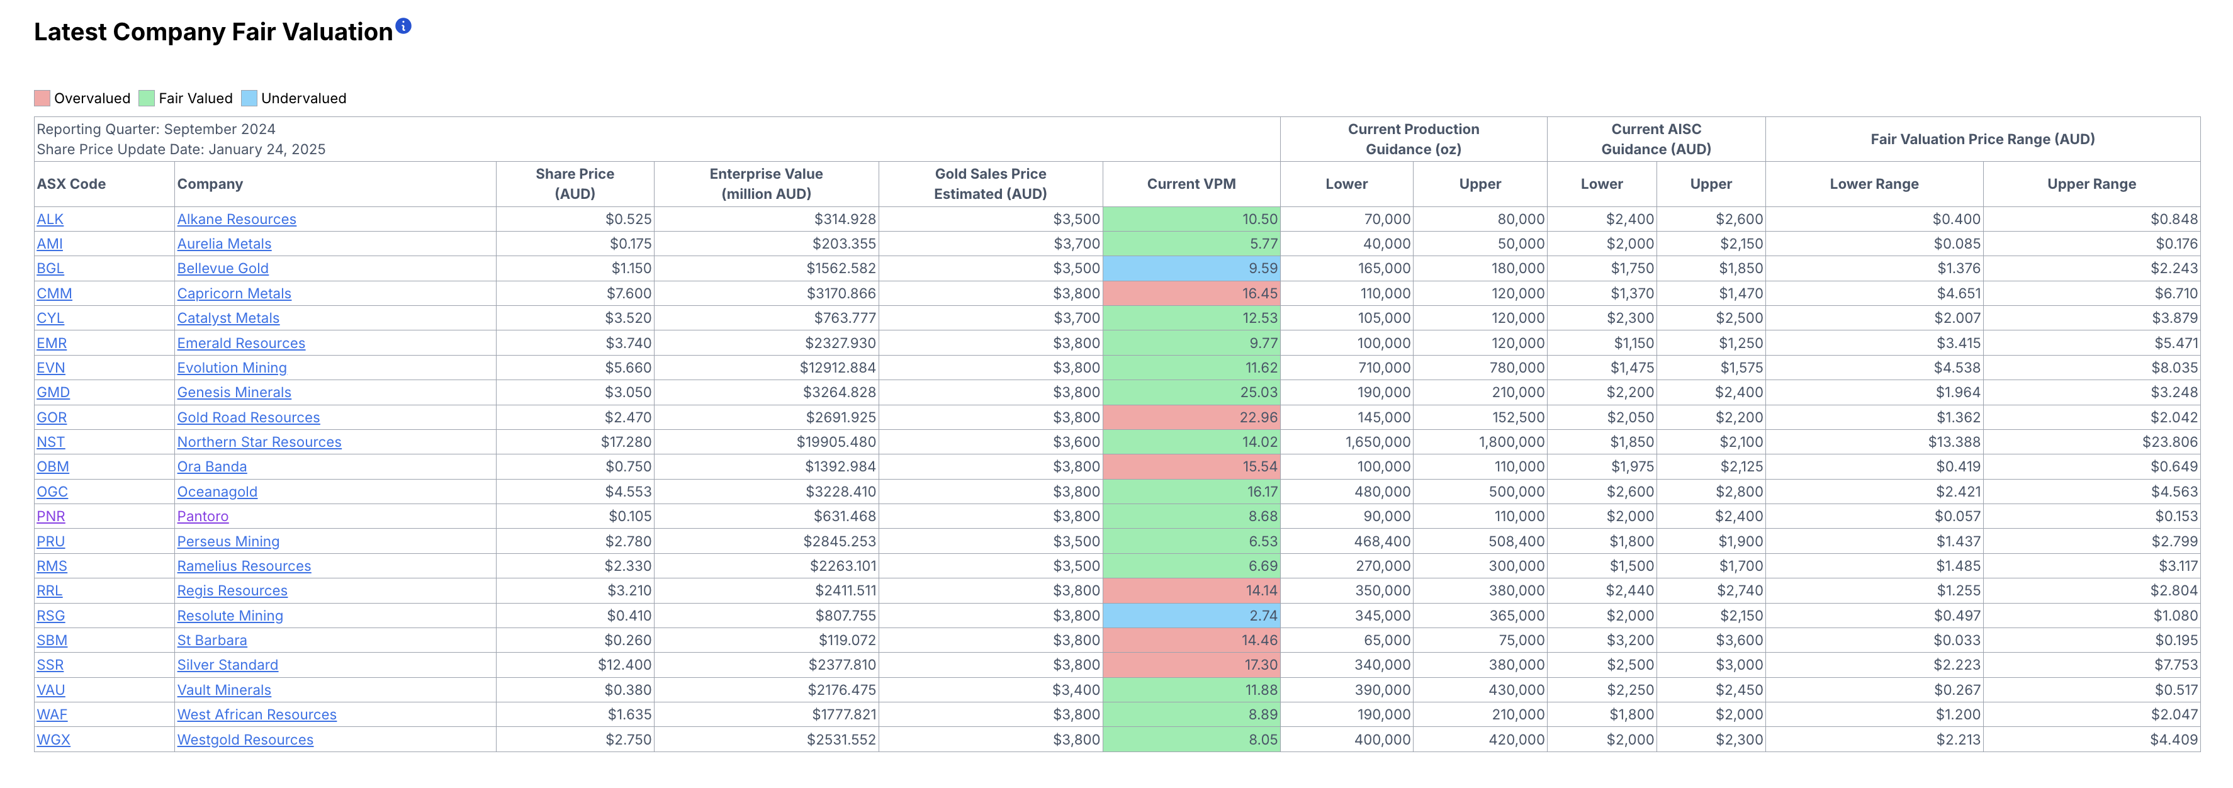Open the GMD code link
This screenshot has height=788, width=2233.
pyautogui.click(x=53, y=393)
